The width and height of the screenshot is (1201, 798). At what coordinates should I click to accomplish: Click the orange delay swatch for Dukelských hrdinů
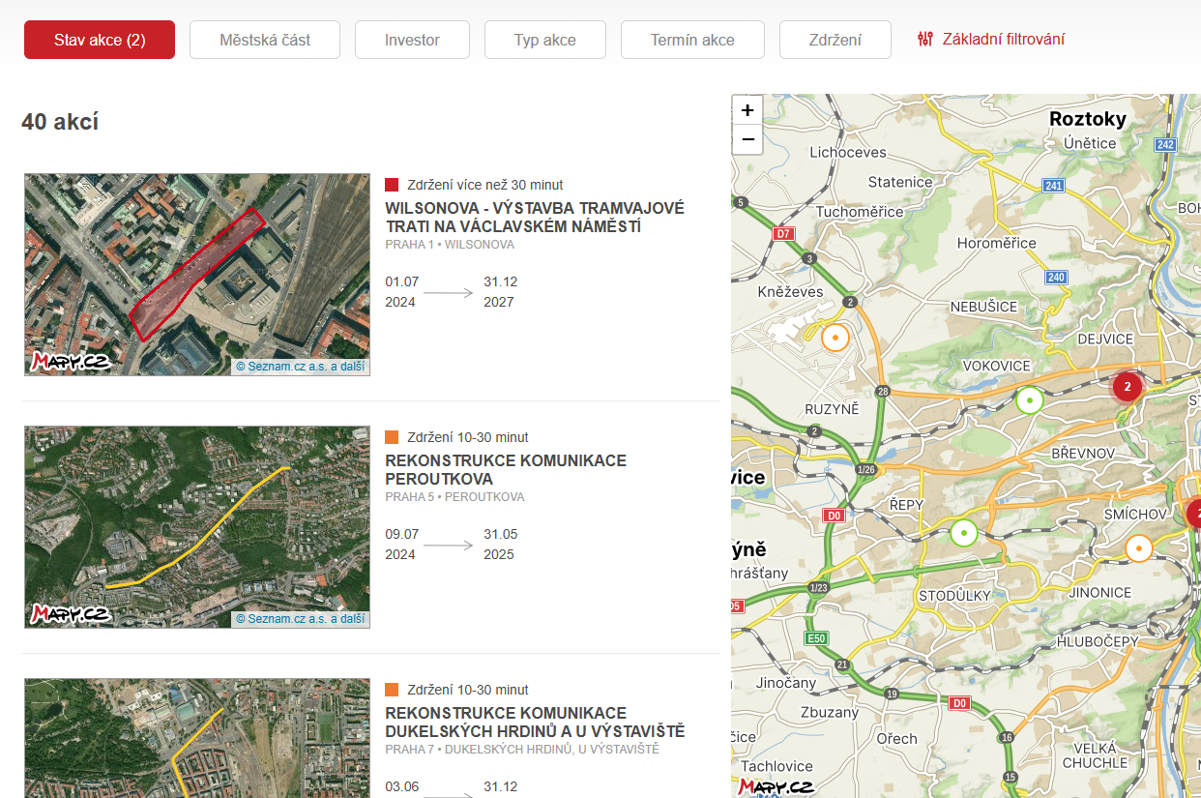(392, 690)
